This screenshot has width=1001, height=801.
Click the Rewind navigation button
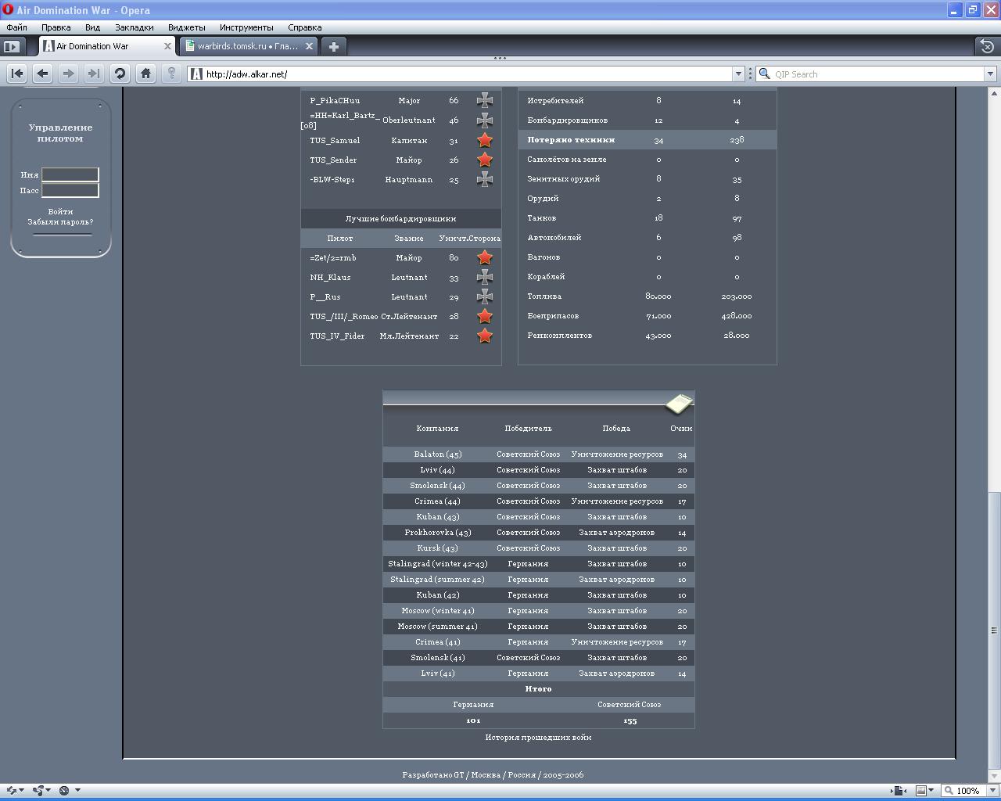click(x=16, y=74)
